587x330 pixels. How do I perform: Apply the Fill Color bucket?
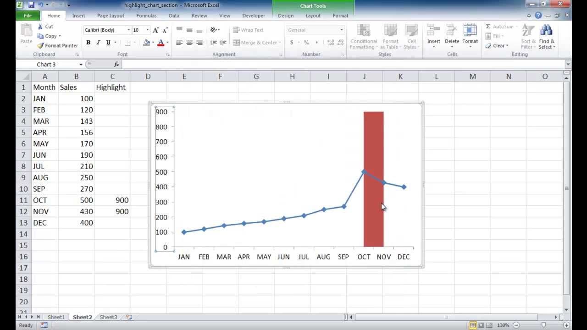(146, 43)
